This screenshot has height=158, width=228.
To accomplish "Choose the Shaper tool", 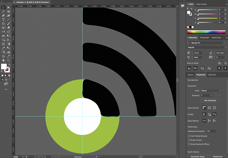I will coord(3,28).
